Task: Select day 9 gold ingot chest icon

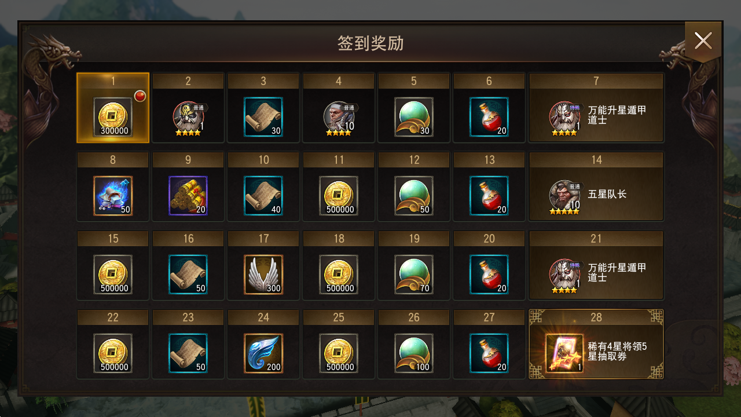Action: click(x=188, y=196)
